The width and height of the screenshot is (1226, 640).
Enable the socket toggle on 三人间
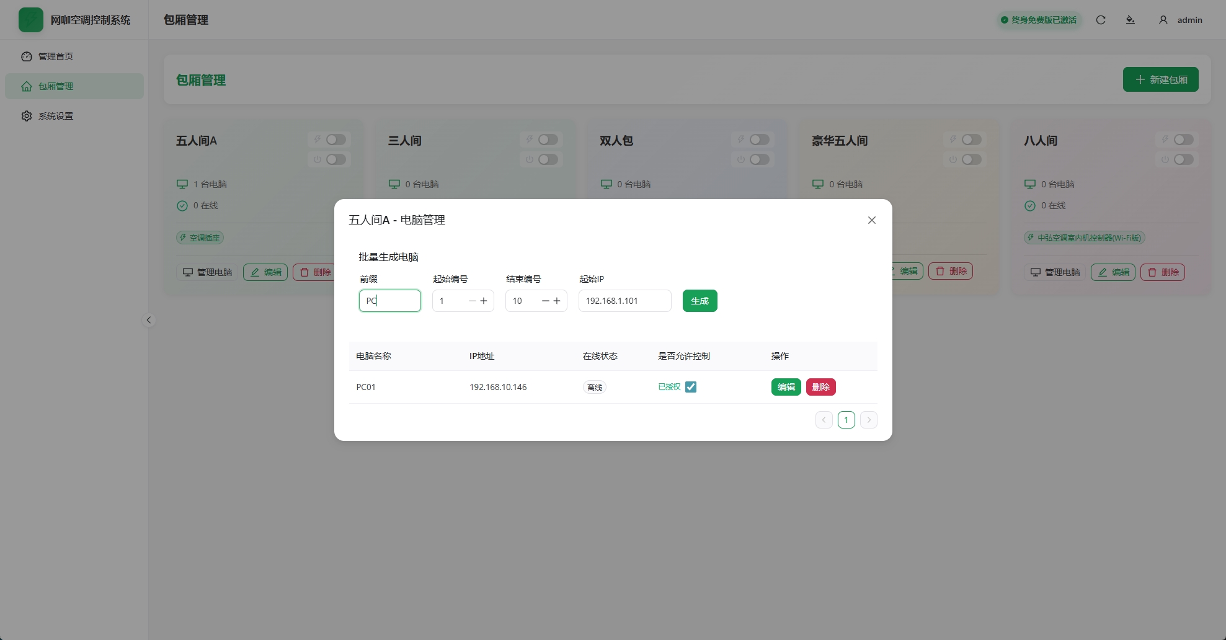548,140
